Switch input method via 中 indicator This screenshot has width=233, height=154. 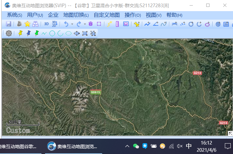[189, 146]
